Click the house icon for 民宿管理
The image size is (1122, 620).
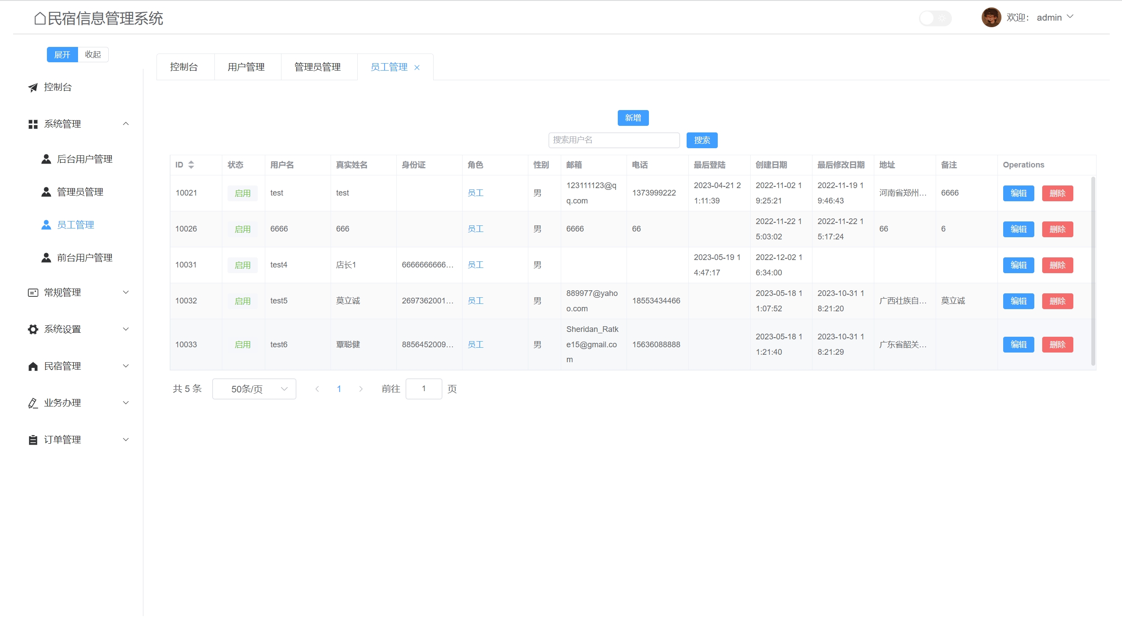[33, 366]
